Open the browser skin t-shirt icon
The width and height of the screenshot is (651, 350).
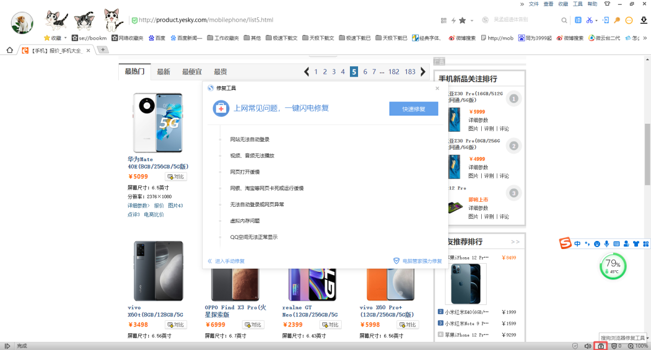point(607,4)
